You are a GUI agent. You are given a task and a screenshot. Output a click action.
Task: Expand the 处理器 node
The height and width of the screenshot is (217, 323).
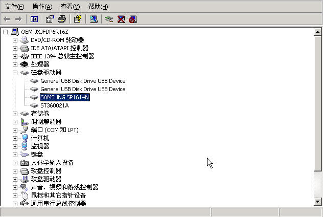pyautogui.click(x=15, y=64)
